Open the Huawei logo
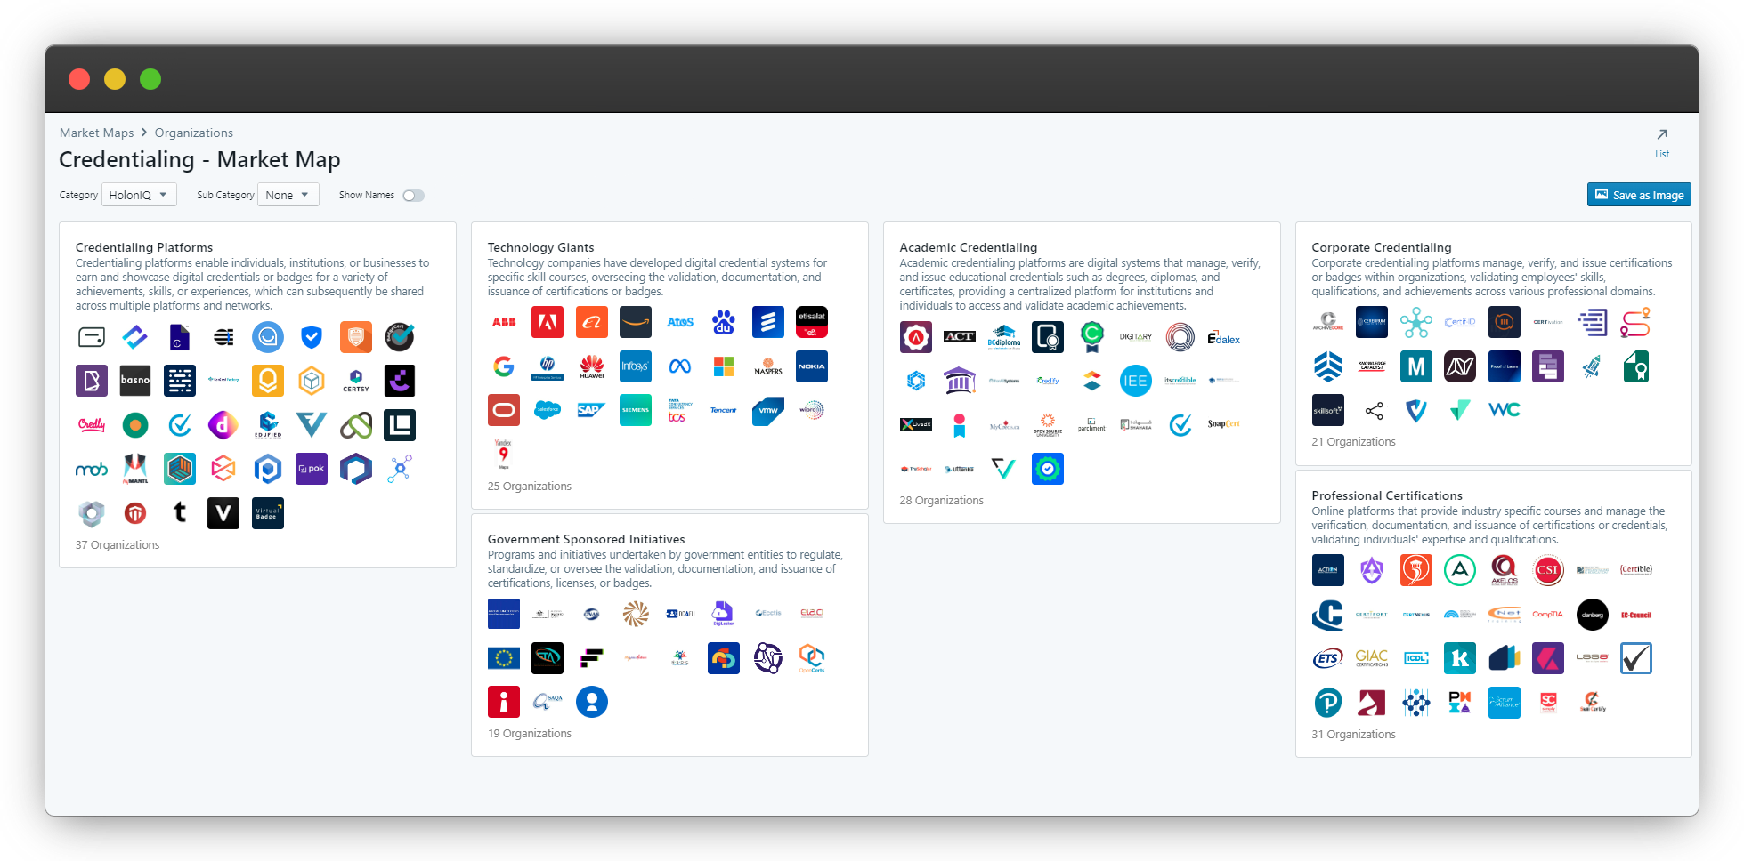Image resolution: width=1744 pixels, height=861 pixels. click(x=592, y=366)
